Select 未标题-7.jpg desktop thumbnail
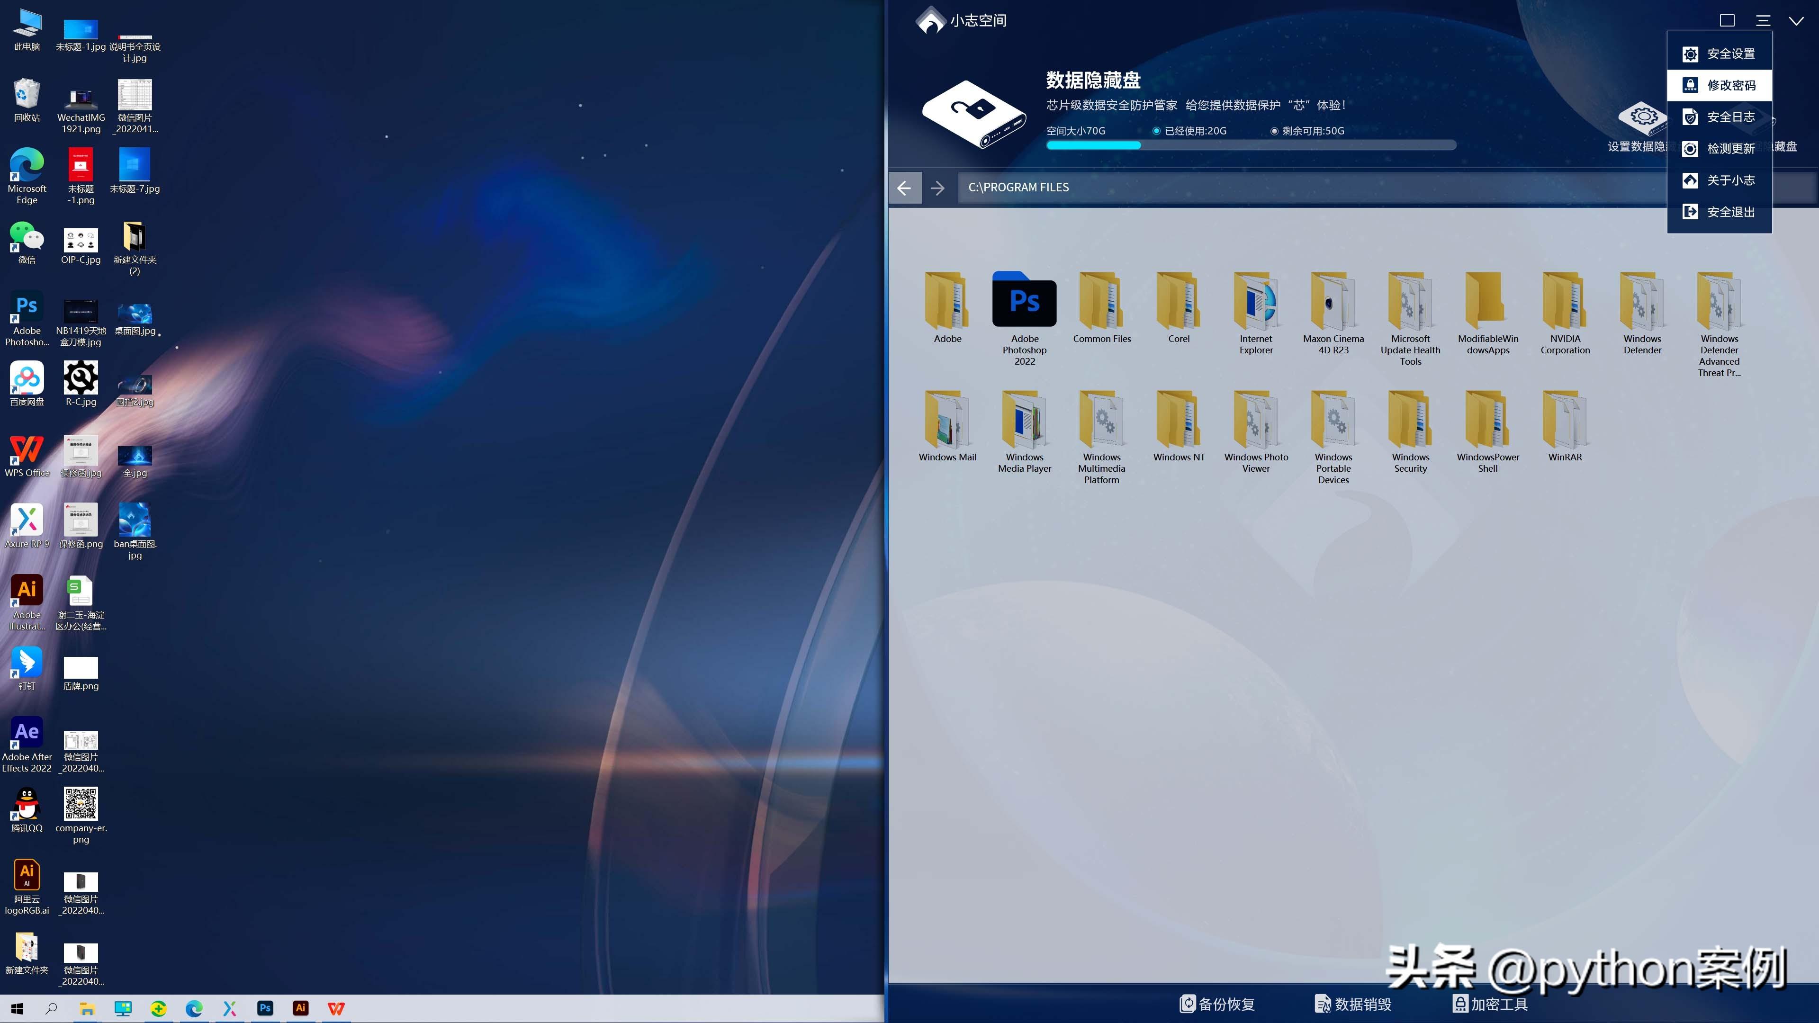 tap(135, 164)
